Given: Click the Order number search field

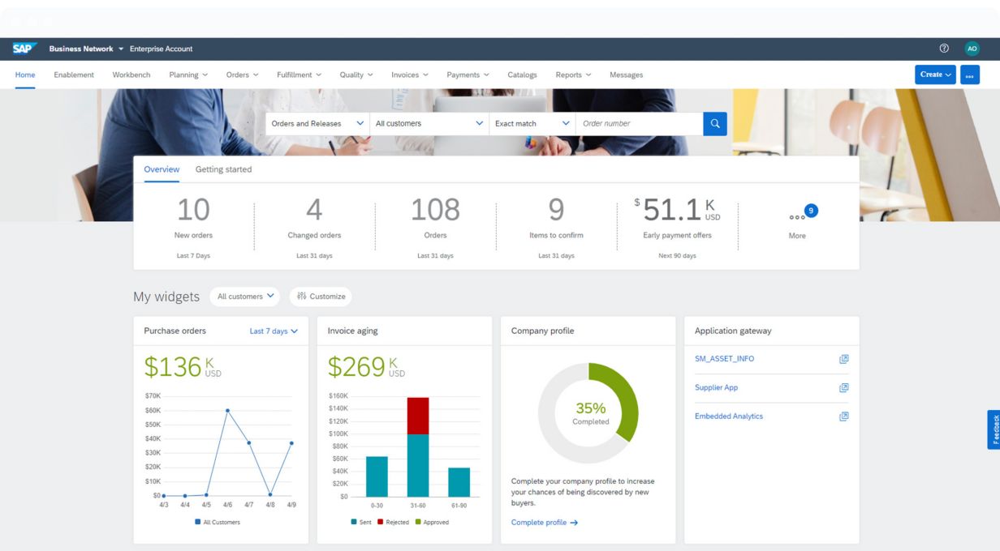Looking at the screenshot, I should [638, 124].
